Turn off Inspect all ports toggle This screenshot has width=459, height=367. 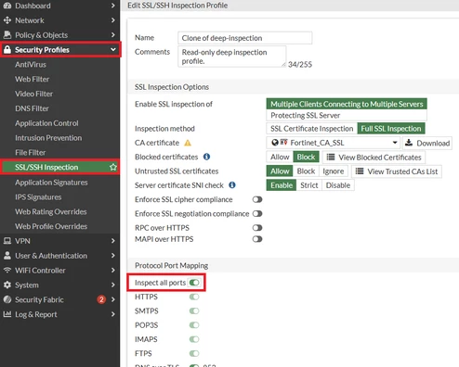(194, 283)
